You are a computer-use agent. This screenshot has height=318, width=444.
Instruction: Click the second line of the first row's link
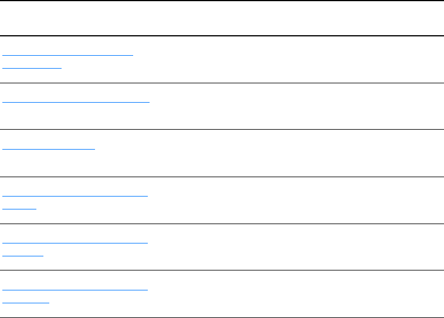click(32, 66)
